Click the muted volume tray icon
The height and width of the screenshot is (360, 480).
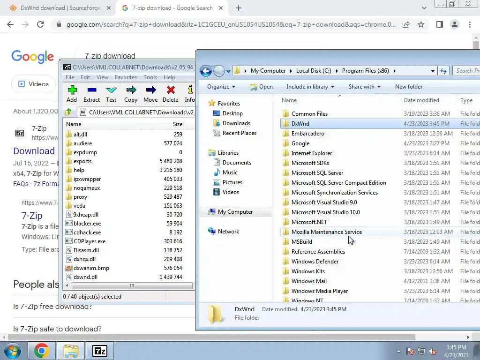point(433,352)
